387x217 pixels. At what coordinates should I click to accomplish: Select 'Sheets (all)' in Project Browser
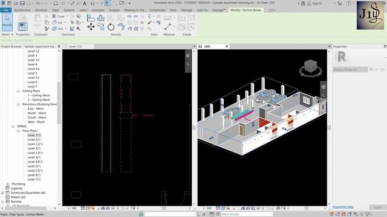point(18,197)
